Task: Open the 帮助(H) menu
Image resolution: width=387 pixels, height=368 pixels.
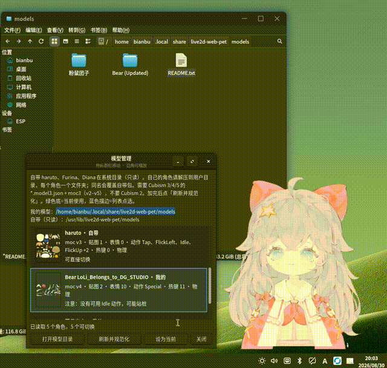Action: tap(121, 30)
